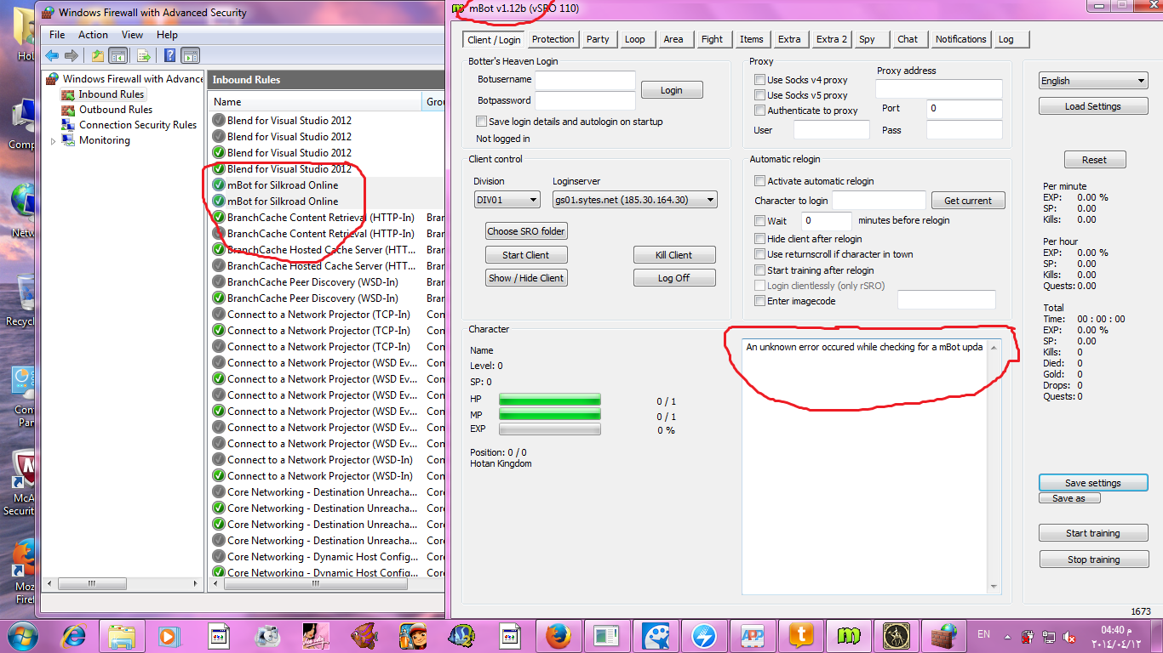Click the Forward arrow in Firewall toolbar
The width and height of the screenshot is (1163, 653).
(x=72, y=55)
